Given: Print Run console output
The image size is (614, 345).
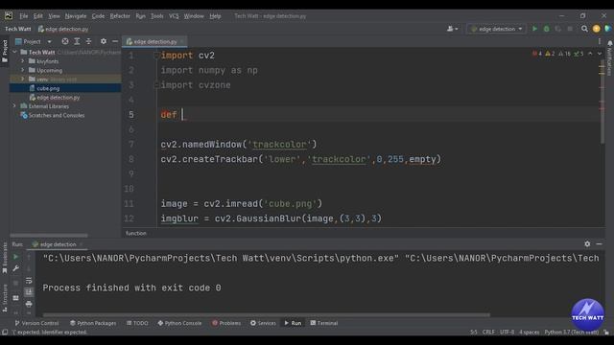Looking at the screenshot, I should pos(29,304).
